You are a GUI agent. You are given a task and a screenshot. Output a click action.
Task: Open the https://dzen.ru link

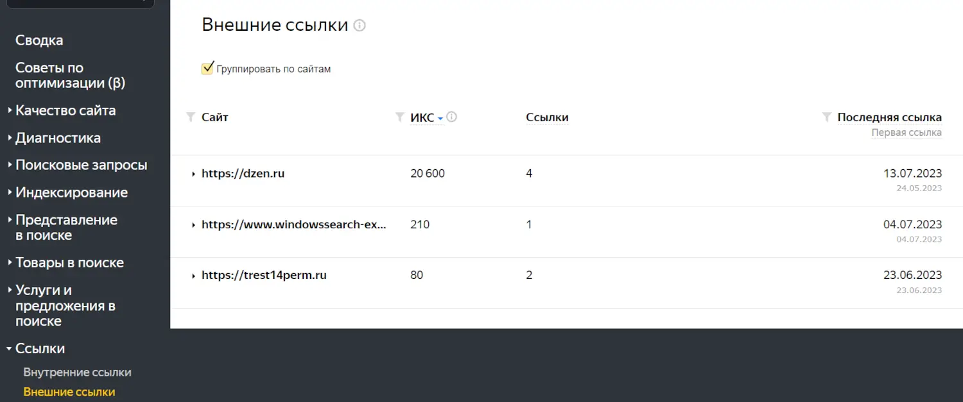243,173
